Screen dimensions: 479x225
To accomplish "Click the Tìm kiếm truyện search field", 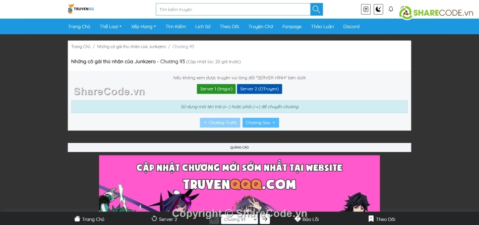I will click(x=232, y=10).
